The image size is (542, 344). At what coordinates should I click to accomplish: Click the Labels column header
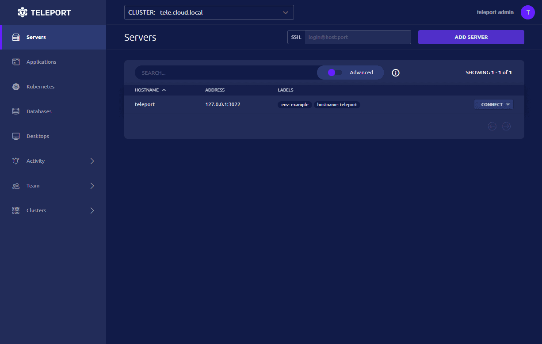point(286,90)
